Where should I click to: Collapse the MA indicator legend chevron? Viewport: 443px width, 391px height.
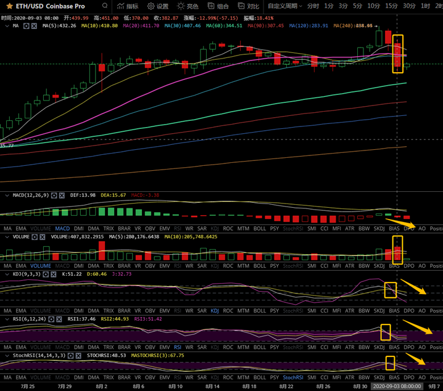point(6,26)
